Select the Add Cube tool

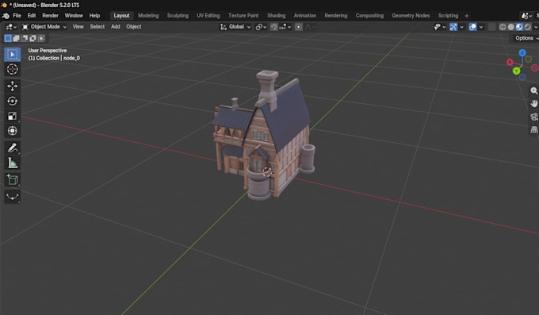pos(13,179)
